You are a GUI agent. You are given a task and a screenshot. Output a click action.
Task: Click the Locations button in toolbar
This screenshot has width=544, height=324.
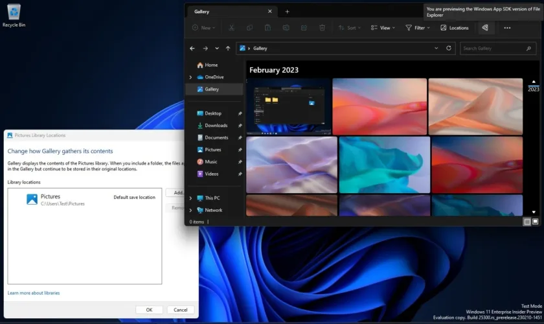pyautogui.click(x=454, y=28)
